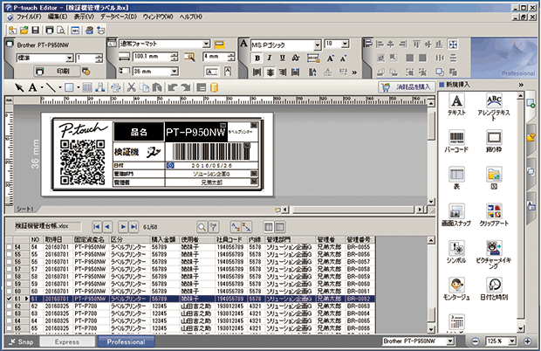Insert Arrange Text (アレンジテキスト) object
The image size is (541, 351).
click(494, 107)
